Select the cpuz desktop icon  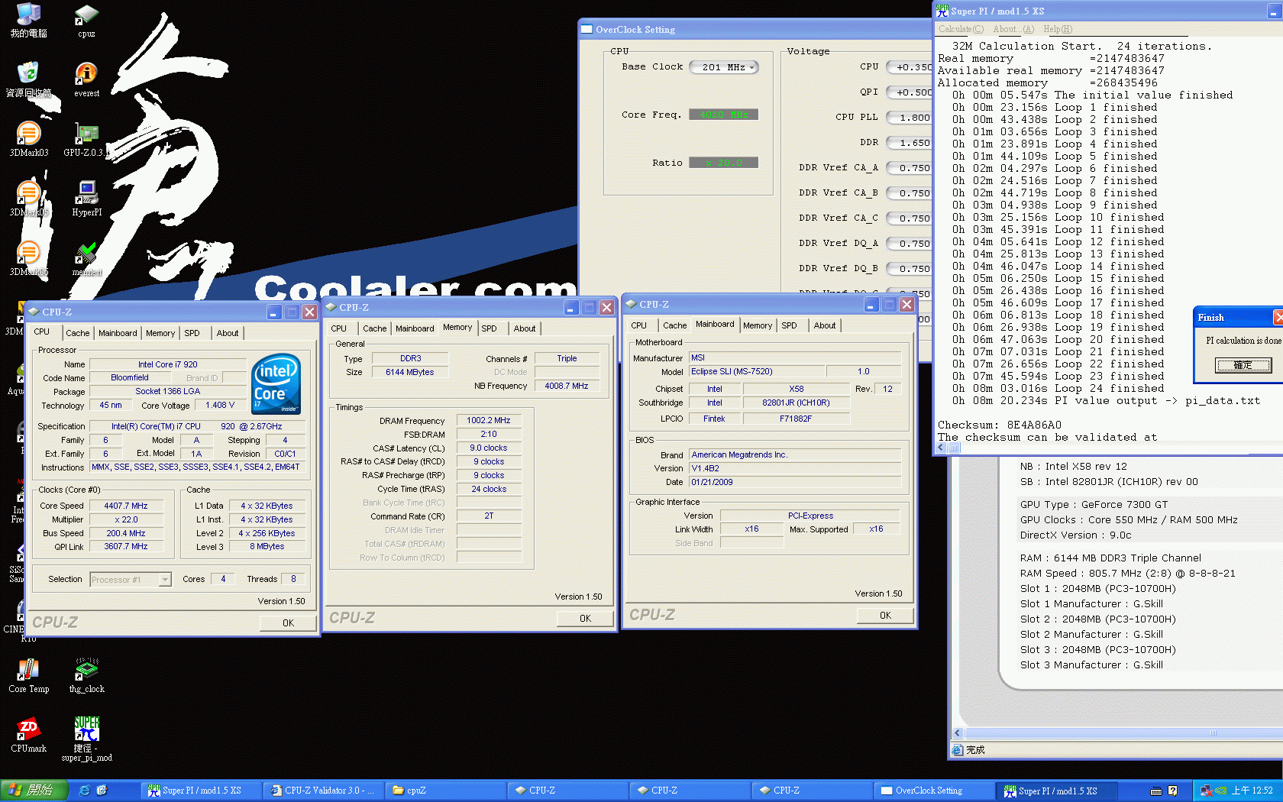coord(86,21)
